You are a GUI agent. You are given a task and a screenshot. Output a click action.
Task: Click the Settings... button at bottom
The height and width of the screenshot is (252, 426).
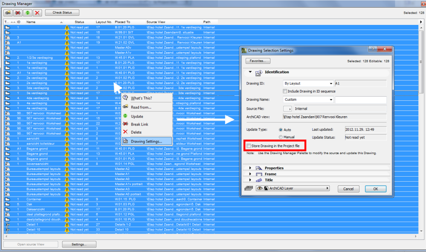[x=79, y=244]
